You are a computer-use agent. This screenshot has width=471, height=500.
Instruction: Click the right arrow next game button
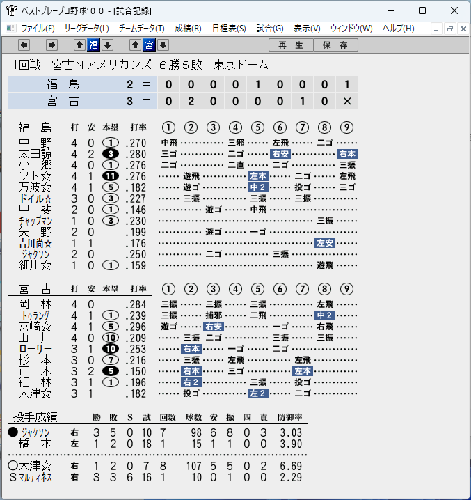(51, 45)
